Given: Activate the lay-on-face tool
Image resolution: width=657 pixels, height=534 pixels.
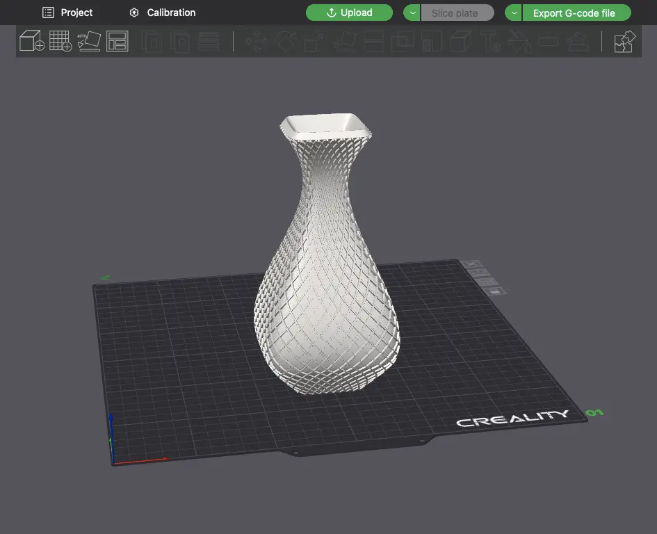Looking at the screenshot, I should point(343,42).
